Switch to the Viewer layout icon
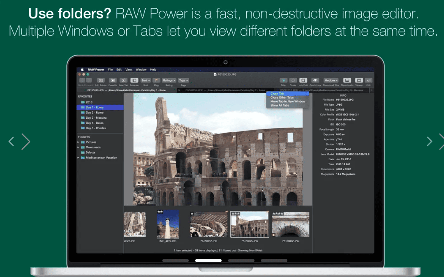This screenshot has width=444, height=277. point(359,81)
